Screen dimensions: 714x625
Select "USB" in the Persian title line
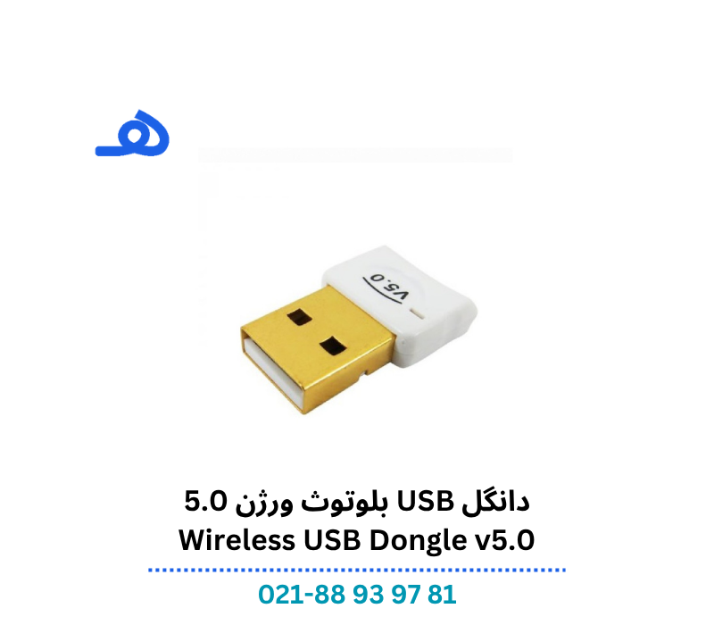[426, 501]
